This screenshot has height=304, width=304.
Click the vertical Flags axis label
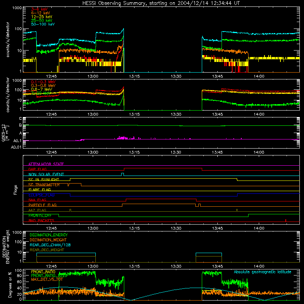tap(15, 190)
